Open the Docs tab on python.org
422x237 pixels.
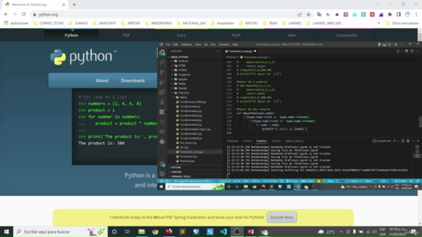click(x=181, y=35)
